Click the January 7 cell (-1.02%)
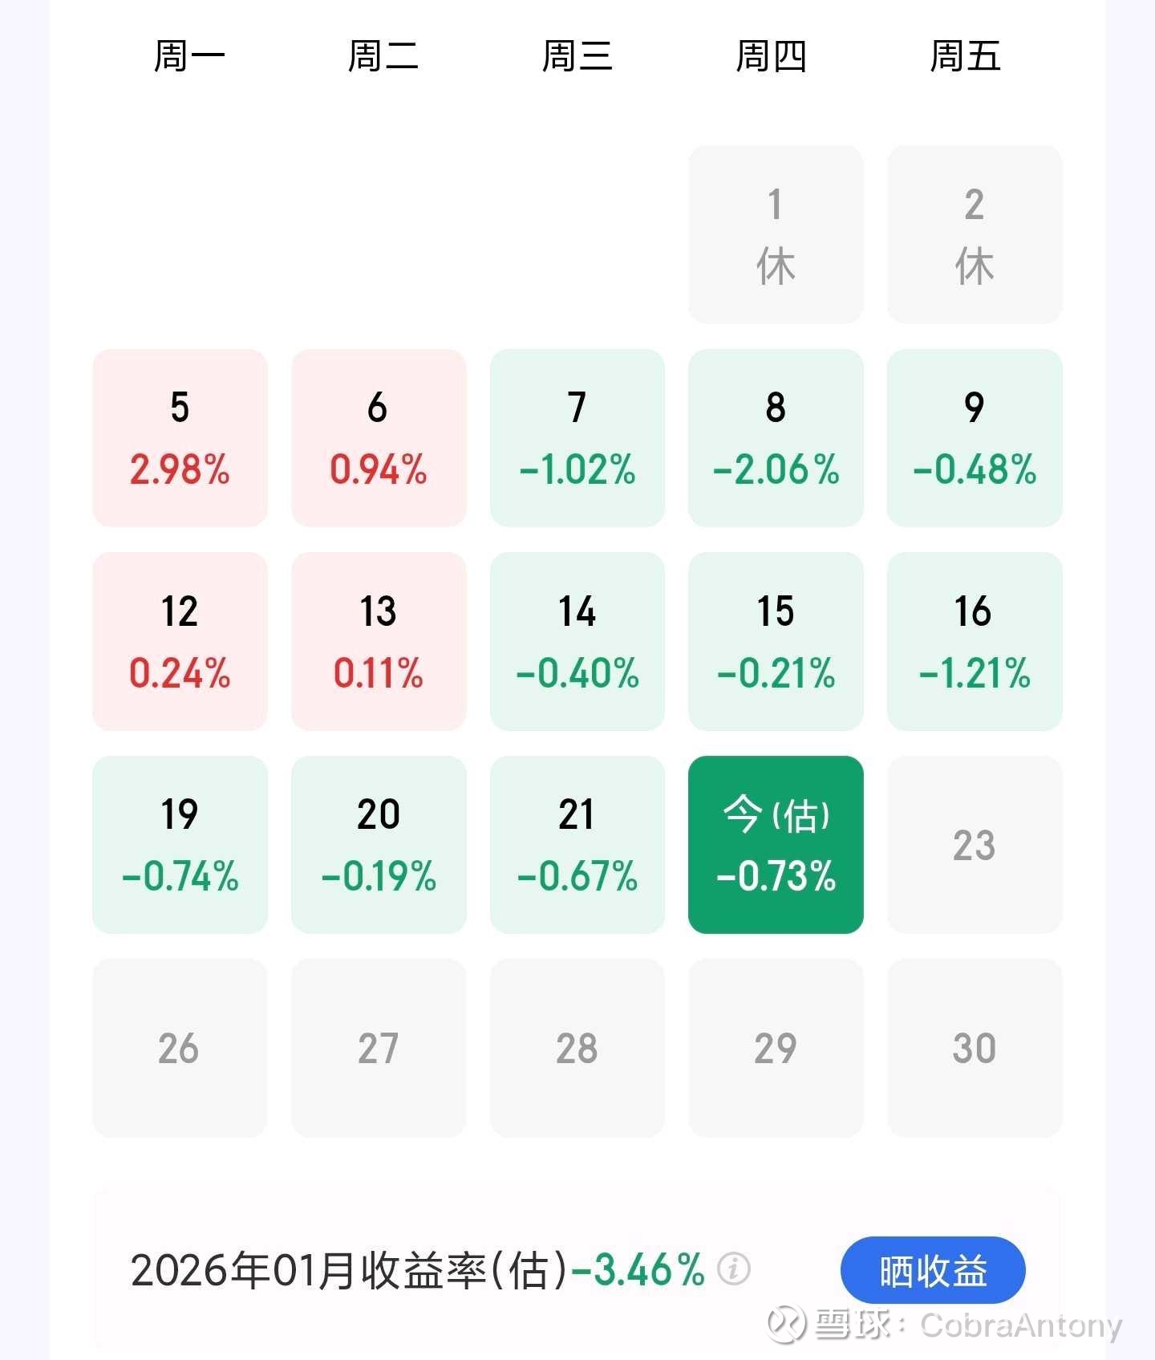The width and height of the screenshot is (1155, 1360). click(x=577, y=438)
